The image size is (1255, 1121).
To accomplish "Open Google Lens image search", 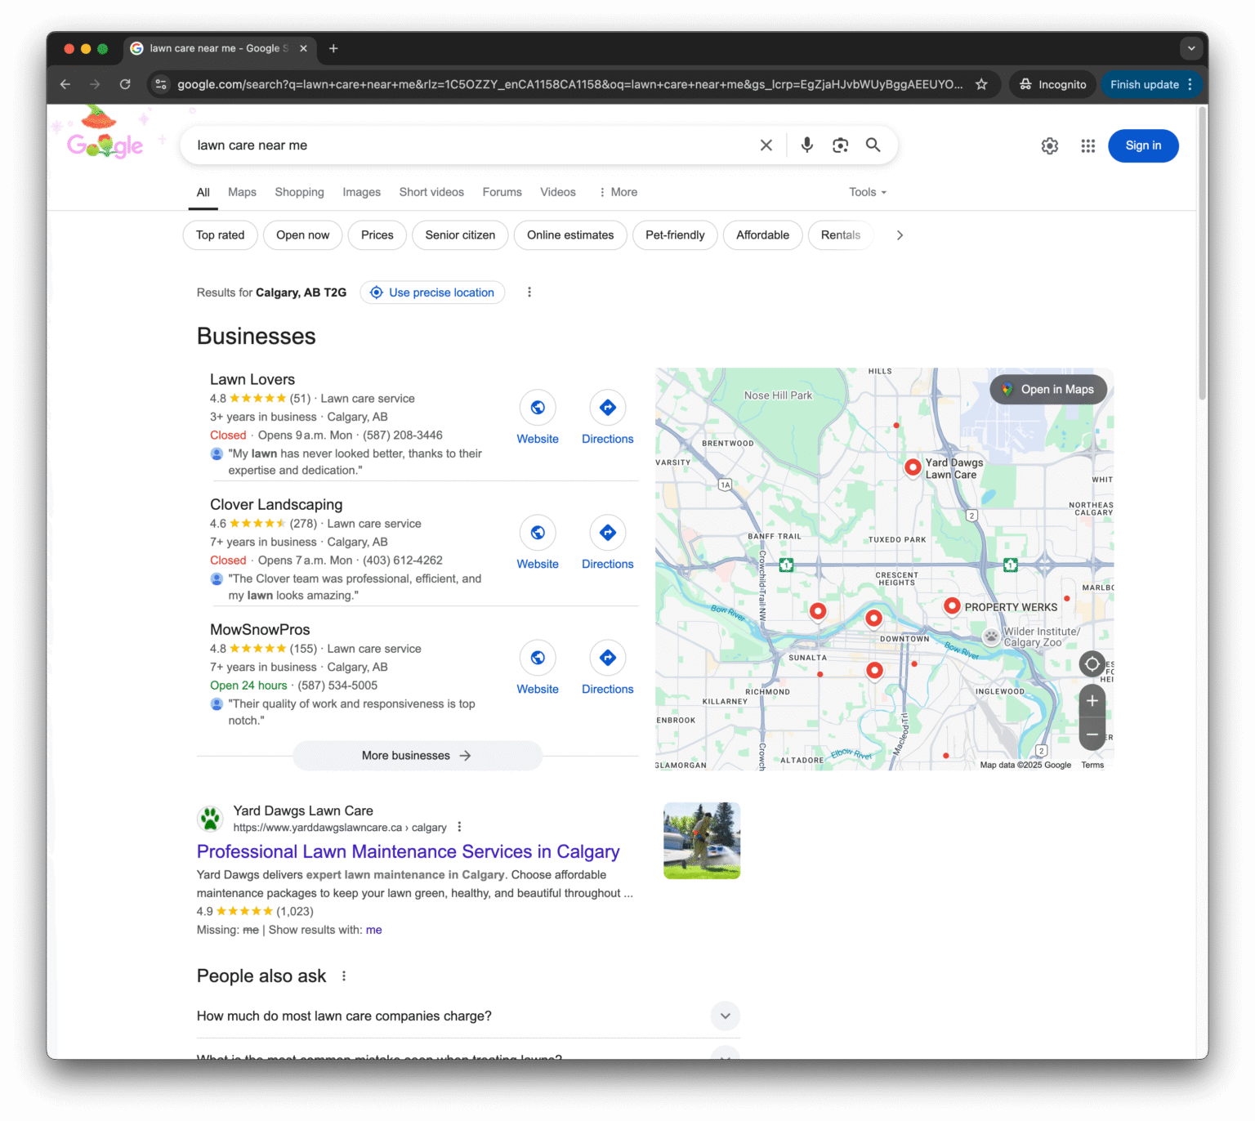I will (840, 145).
